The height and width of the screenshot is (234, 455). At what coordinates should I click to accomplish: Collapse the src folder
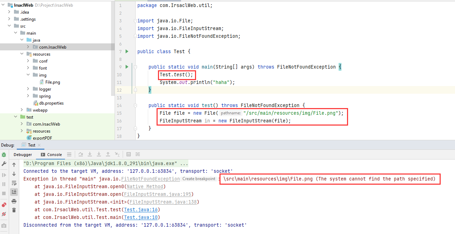(x=9, y=26)
